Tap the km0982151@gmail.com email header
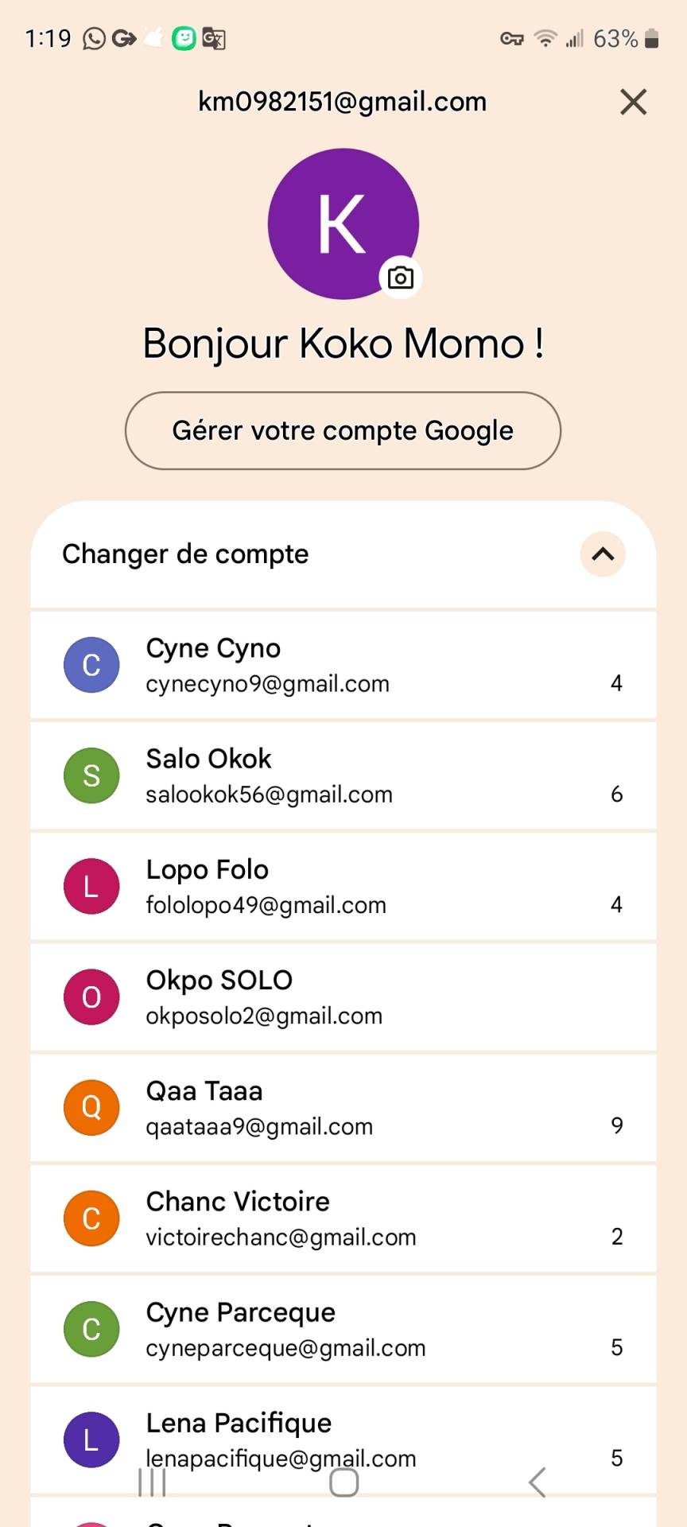Screen dimensions: 687x1527 [342, 102]
